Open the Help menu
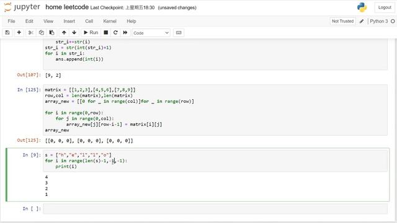Image resolution: width=397 pixels, height=223 pixels. point(132,21)
